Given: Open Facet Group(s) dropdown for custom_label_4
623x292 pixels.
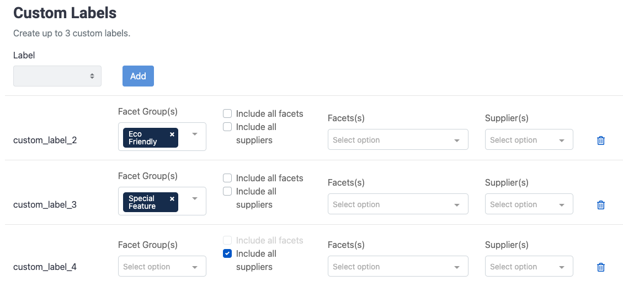Looking at the screenshot, I should tap(162, 266).
